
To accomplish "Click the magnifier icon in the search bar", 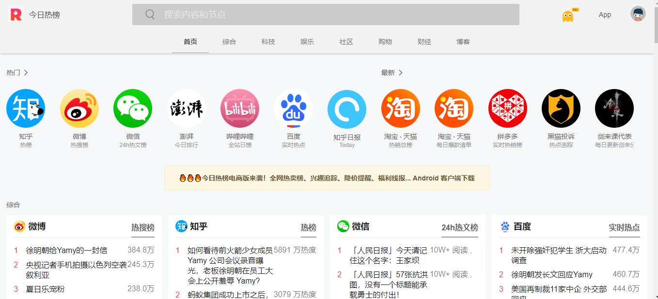I will 150,15.
